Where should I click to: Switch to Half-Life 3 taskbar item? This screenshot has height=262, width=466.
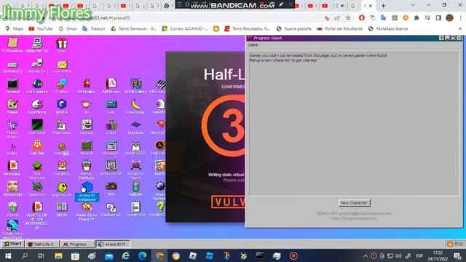click(x=42, y=245)
